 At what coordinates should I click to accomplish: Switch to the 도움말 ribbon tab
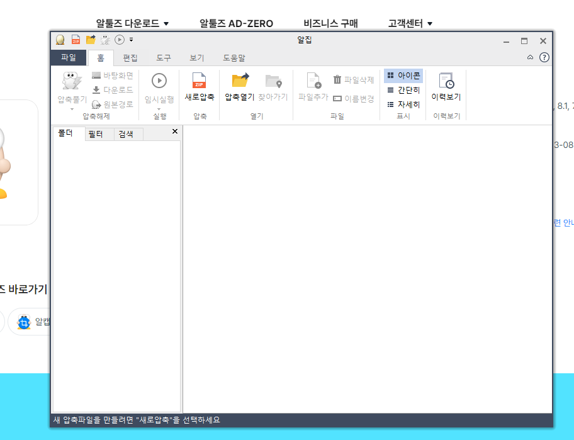[234, 58]
